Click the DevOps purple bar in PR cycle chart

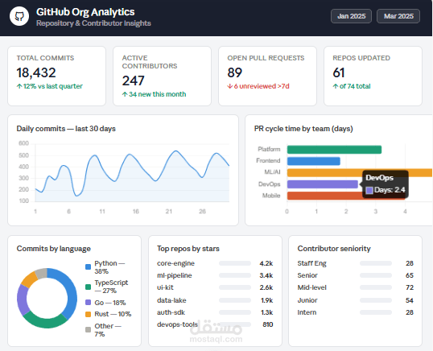[323, 184]
